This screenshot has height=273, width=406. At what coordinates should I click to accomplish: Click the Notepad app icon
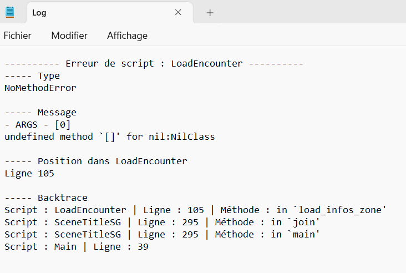point(10,12)
